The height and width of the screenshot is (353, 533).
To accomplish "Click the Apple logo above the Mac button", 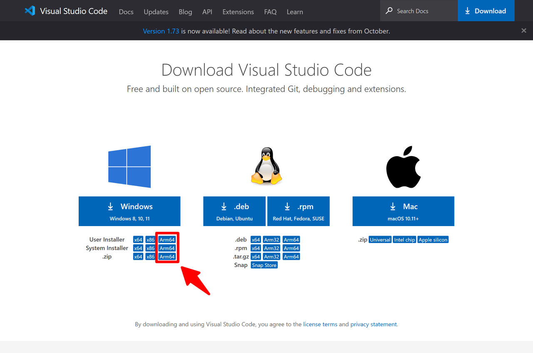I will pyautogui.click(x=403, y=167).
